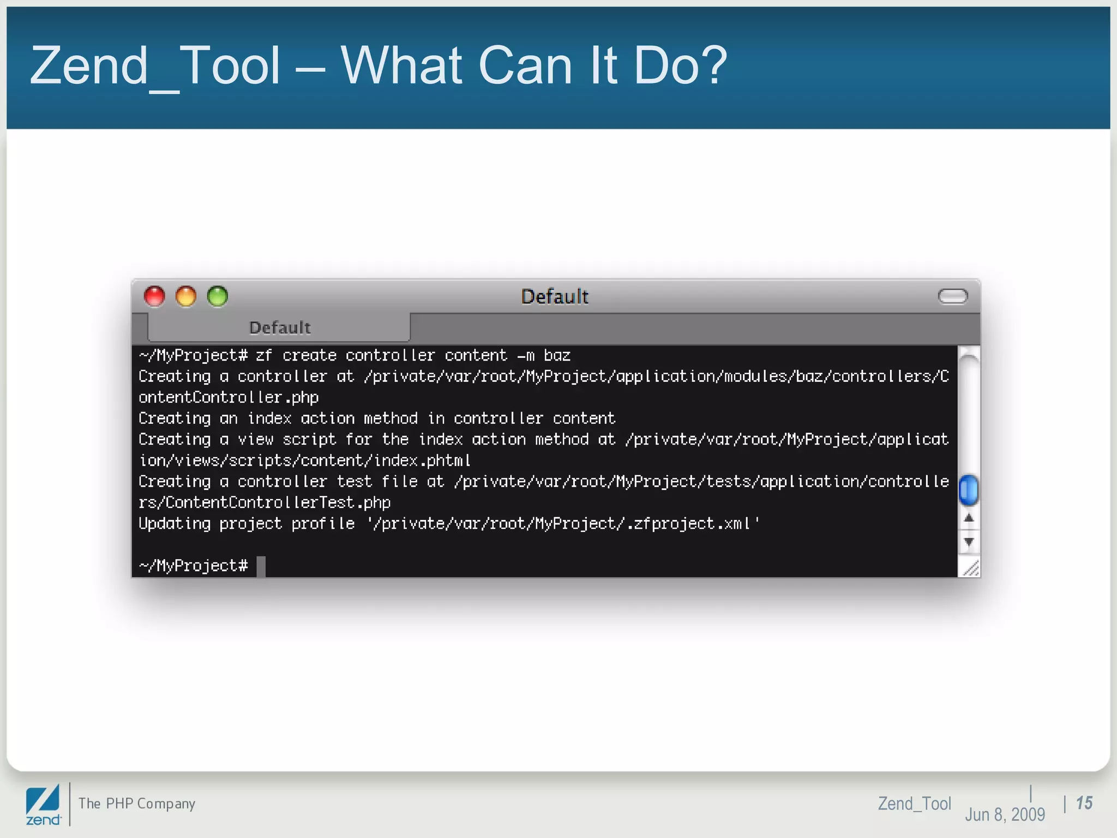Click the 'ion/views/scripts/content/index.phtml' line

point(304,460)
